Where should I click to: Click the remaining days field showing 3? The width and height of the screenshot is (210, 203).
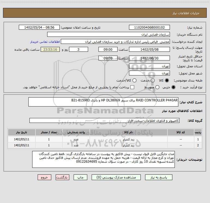(79, 49)
